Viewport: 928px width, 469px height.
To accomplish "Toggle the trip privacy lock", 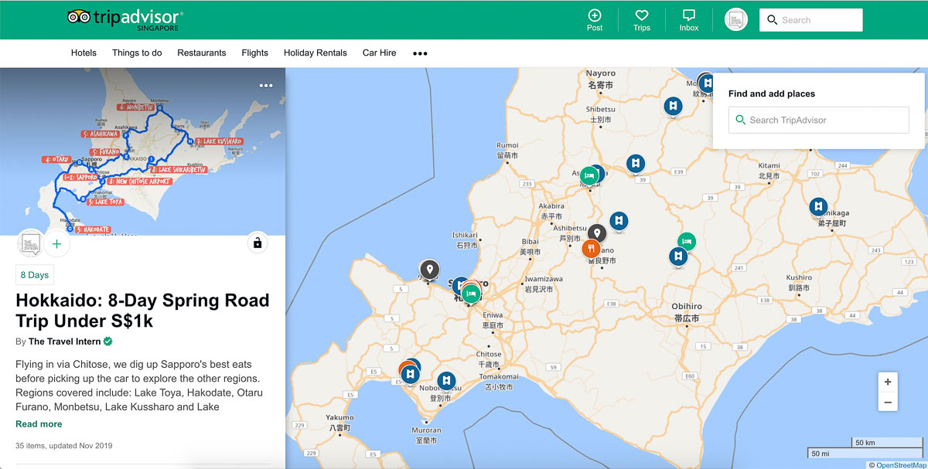I will [x=257, y=243].
